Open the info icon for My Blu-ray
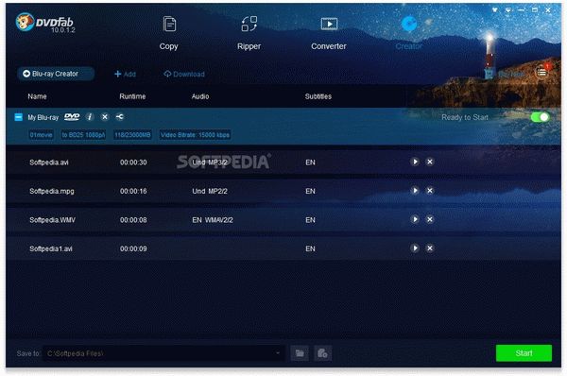This screenshot has width=567, height=376. 90,117
